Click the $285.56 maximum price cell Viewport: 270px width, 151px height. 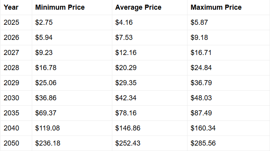point(229,143)
